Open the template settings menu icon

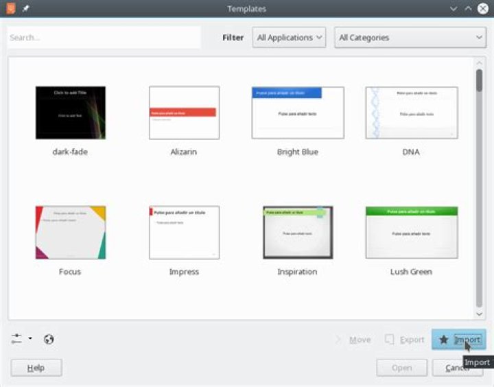point(16,339)
